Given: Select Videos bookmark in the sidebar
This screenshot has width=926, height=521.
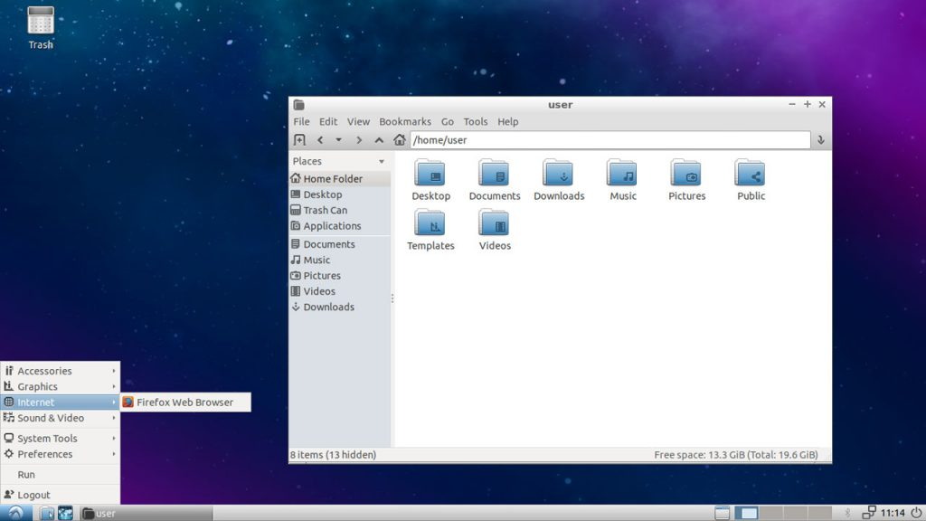Looking at the screenshot, I should pos(340,291).
